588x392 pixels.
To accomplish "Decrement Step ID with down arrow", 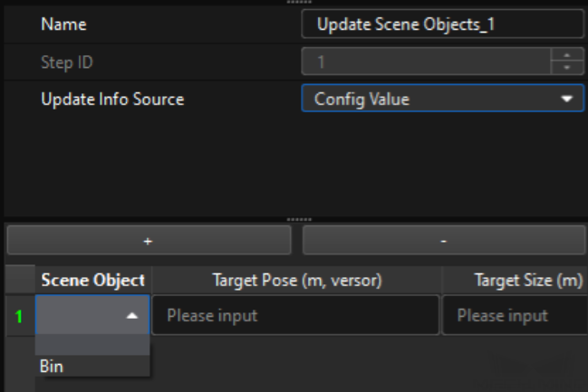I will (566, 69).
